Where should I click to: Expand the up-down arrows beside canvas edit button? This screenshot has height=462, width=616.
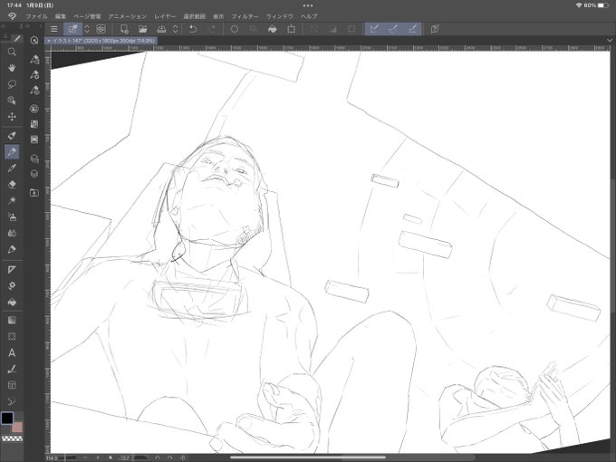pos(87,29)
